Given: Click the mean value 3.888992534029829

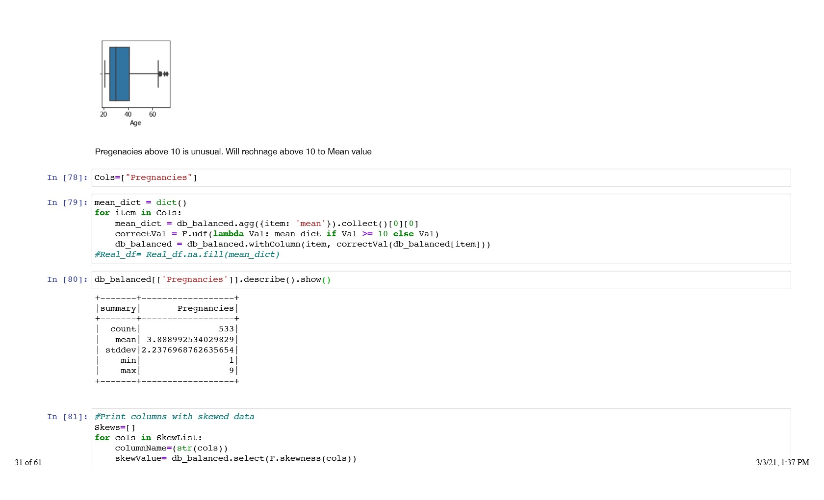Looking at the screenshot, I should [x=190, y=340].
